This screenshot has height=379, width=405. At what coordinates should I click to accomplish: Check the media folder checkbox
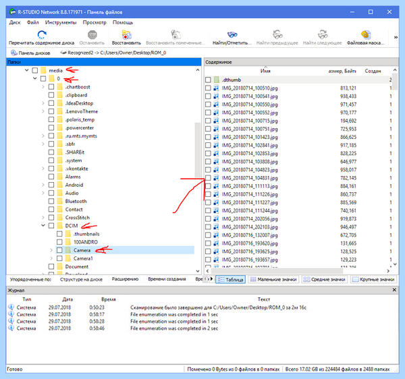tap(35, 70)
